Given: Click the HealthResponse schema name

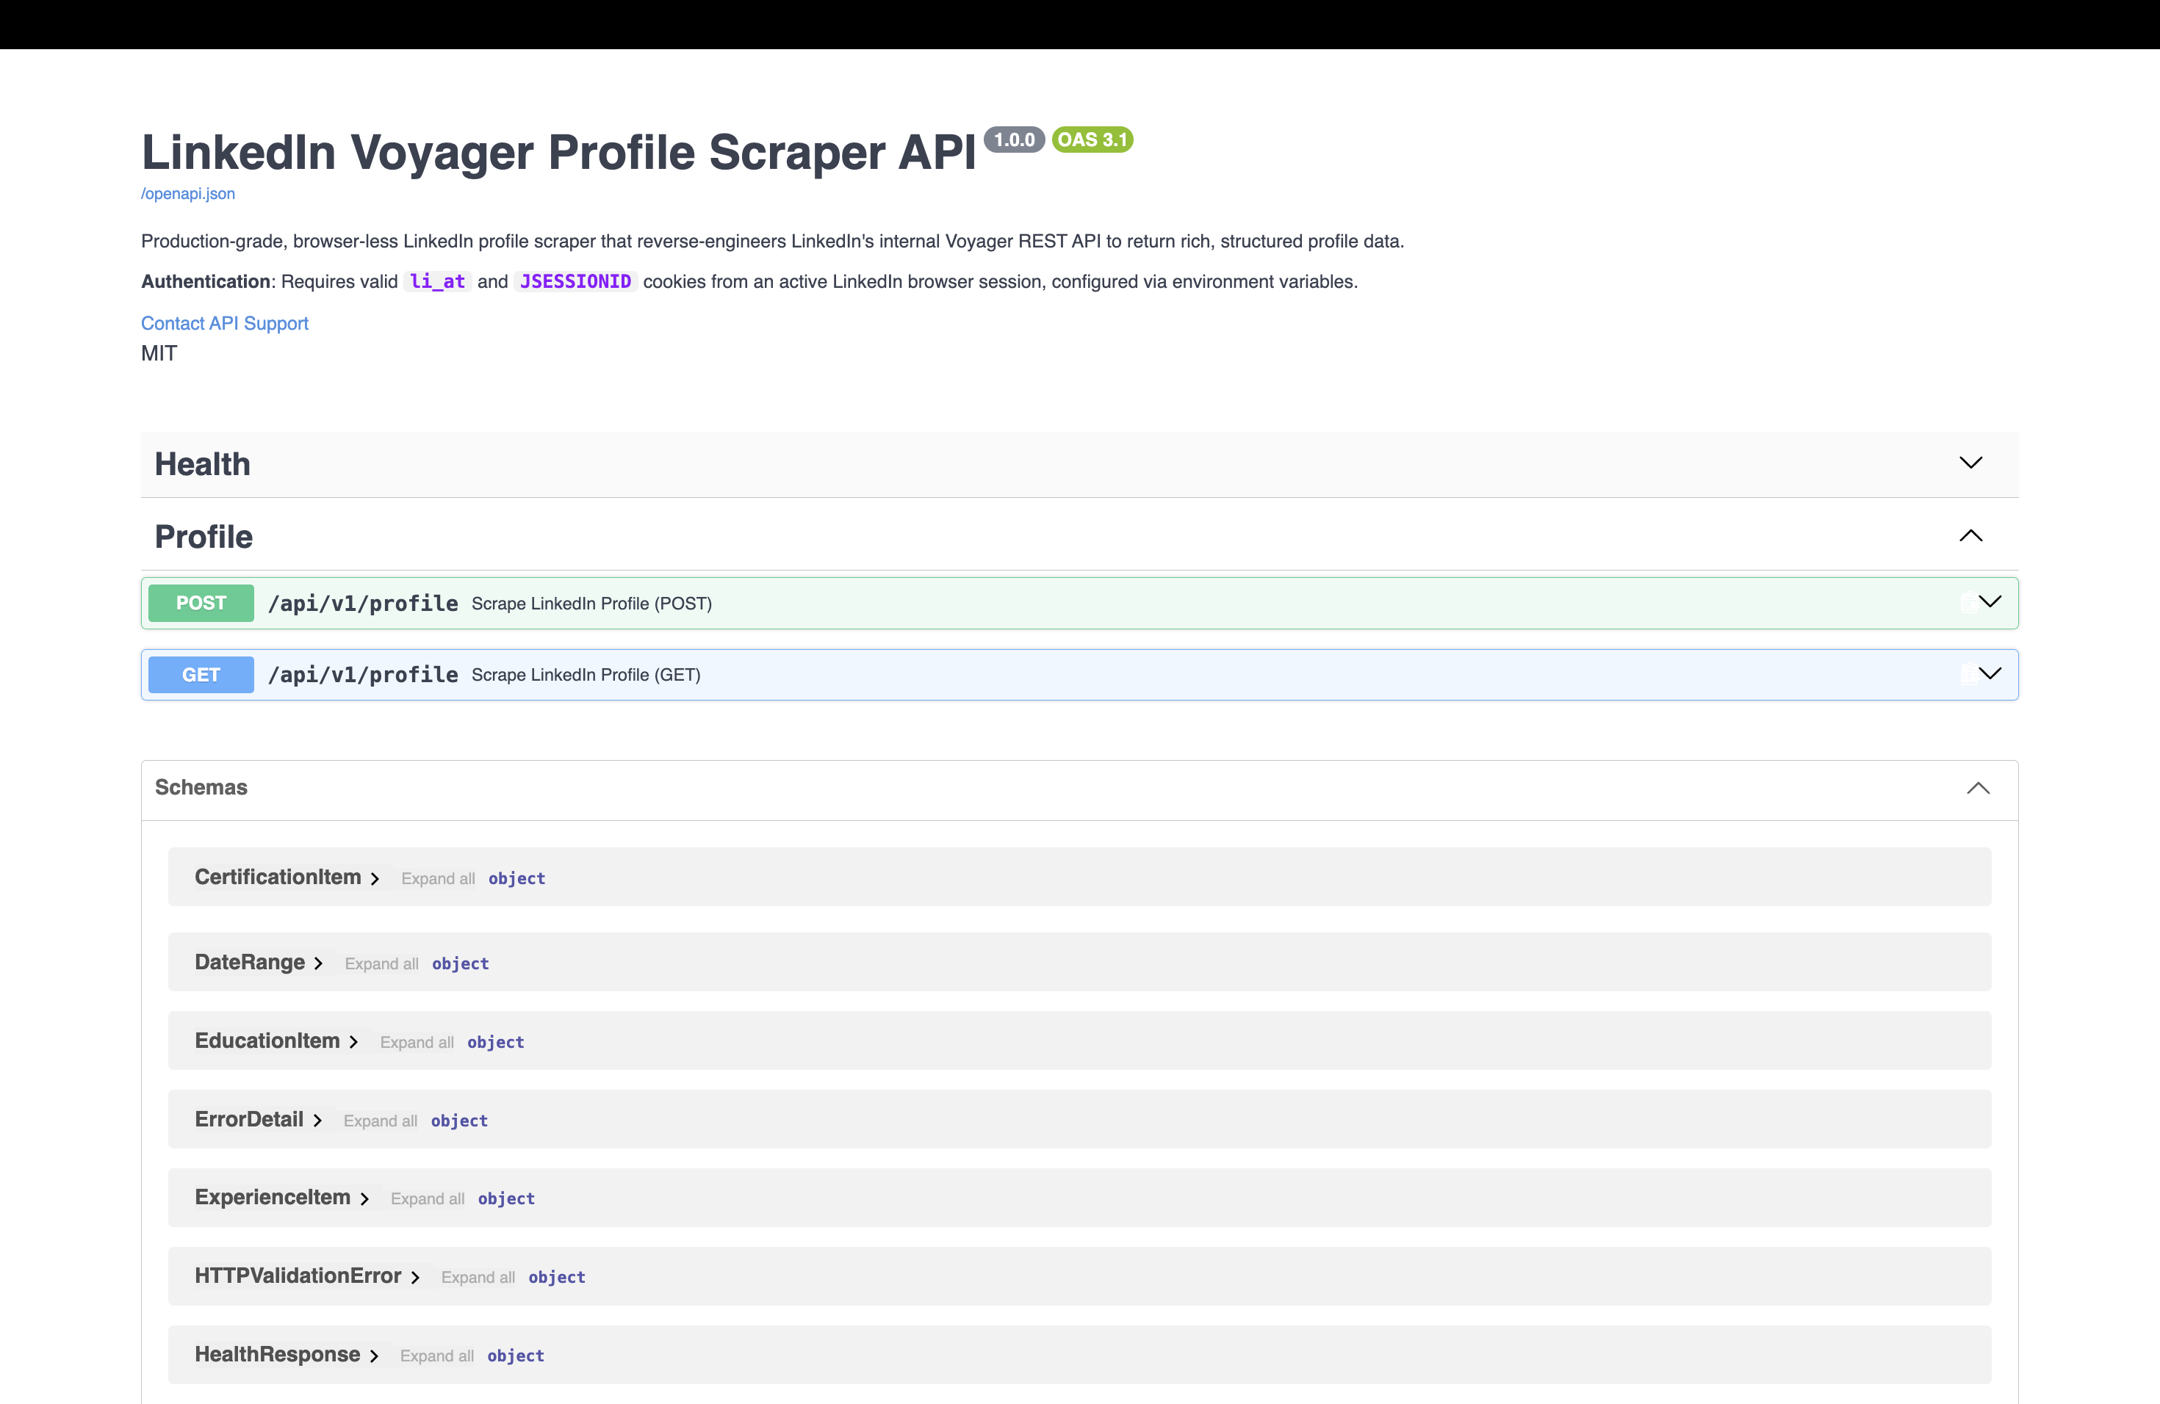Looking at the screenshot, I should pyautogui.click(x=277, y=1354).
